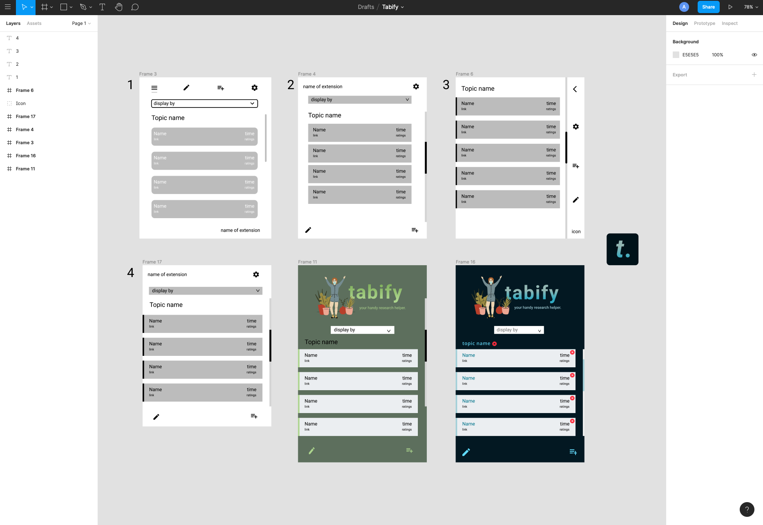Open the Page 1 dropdown
763x525 pixels.
click(x=81, y=23)
